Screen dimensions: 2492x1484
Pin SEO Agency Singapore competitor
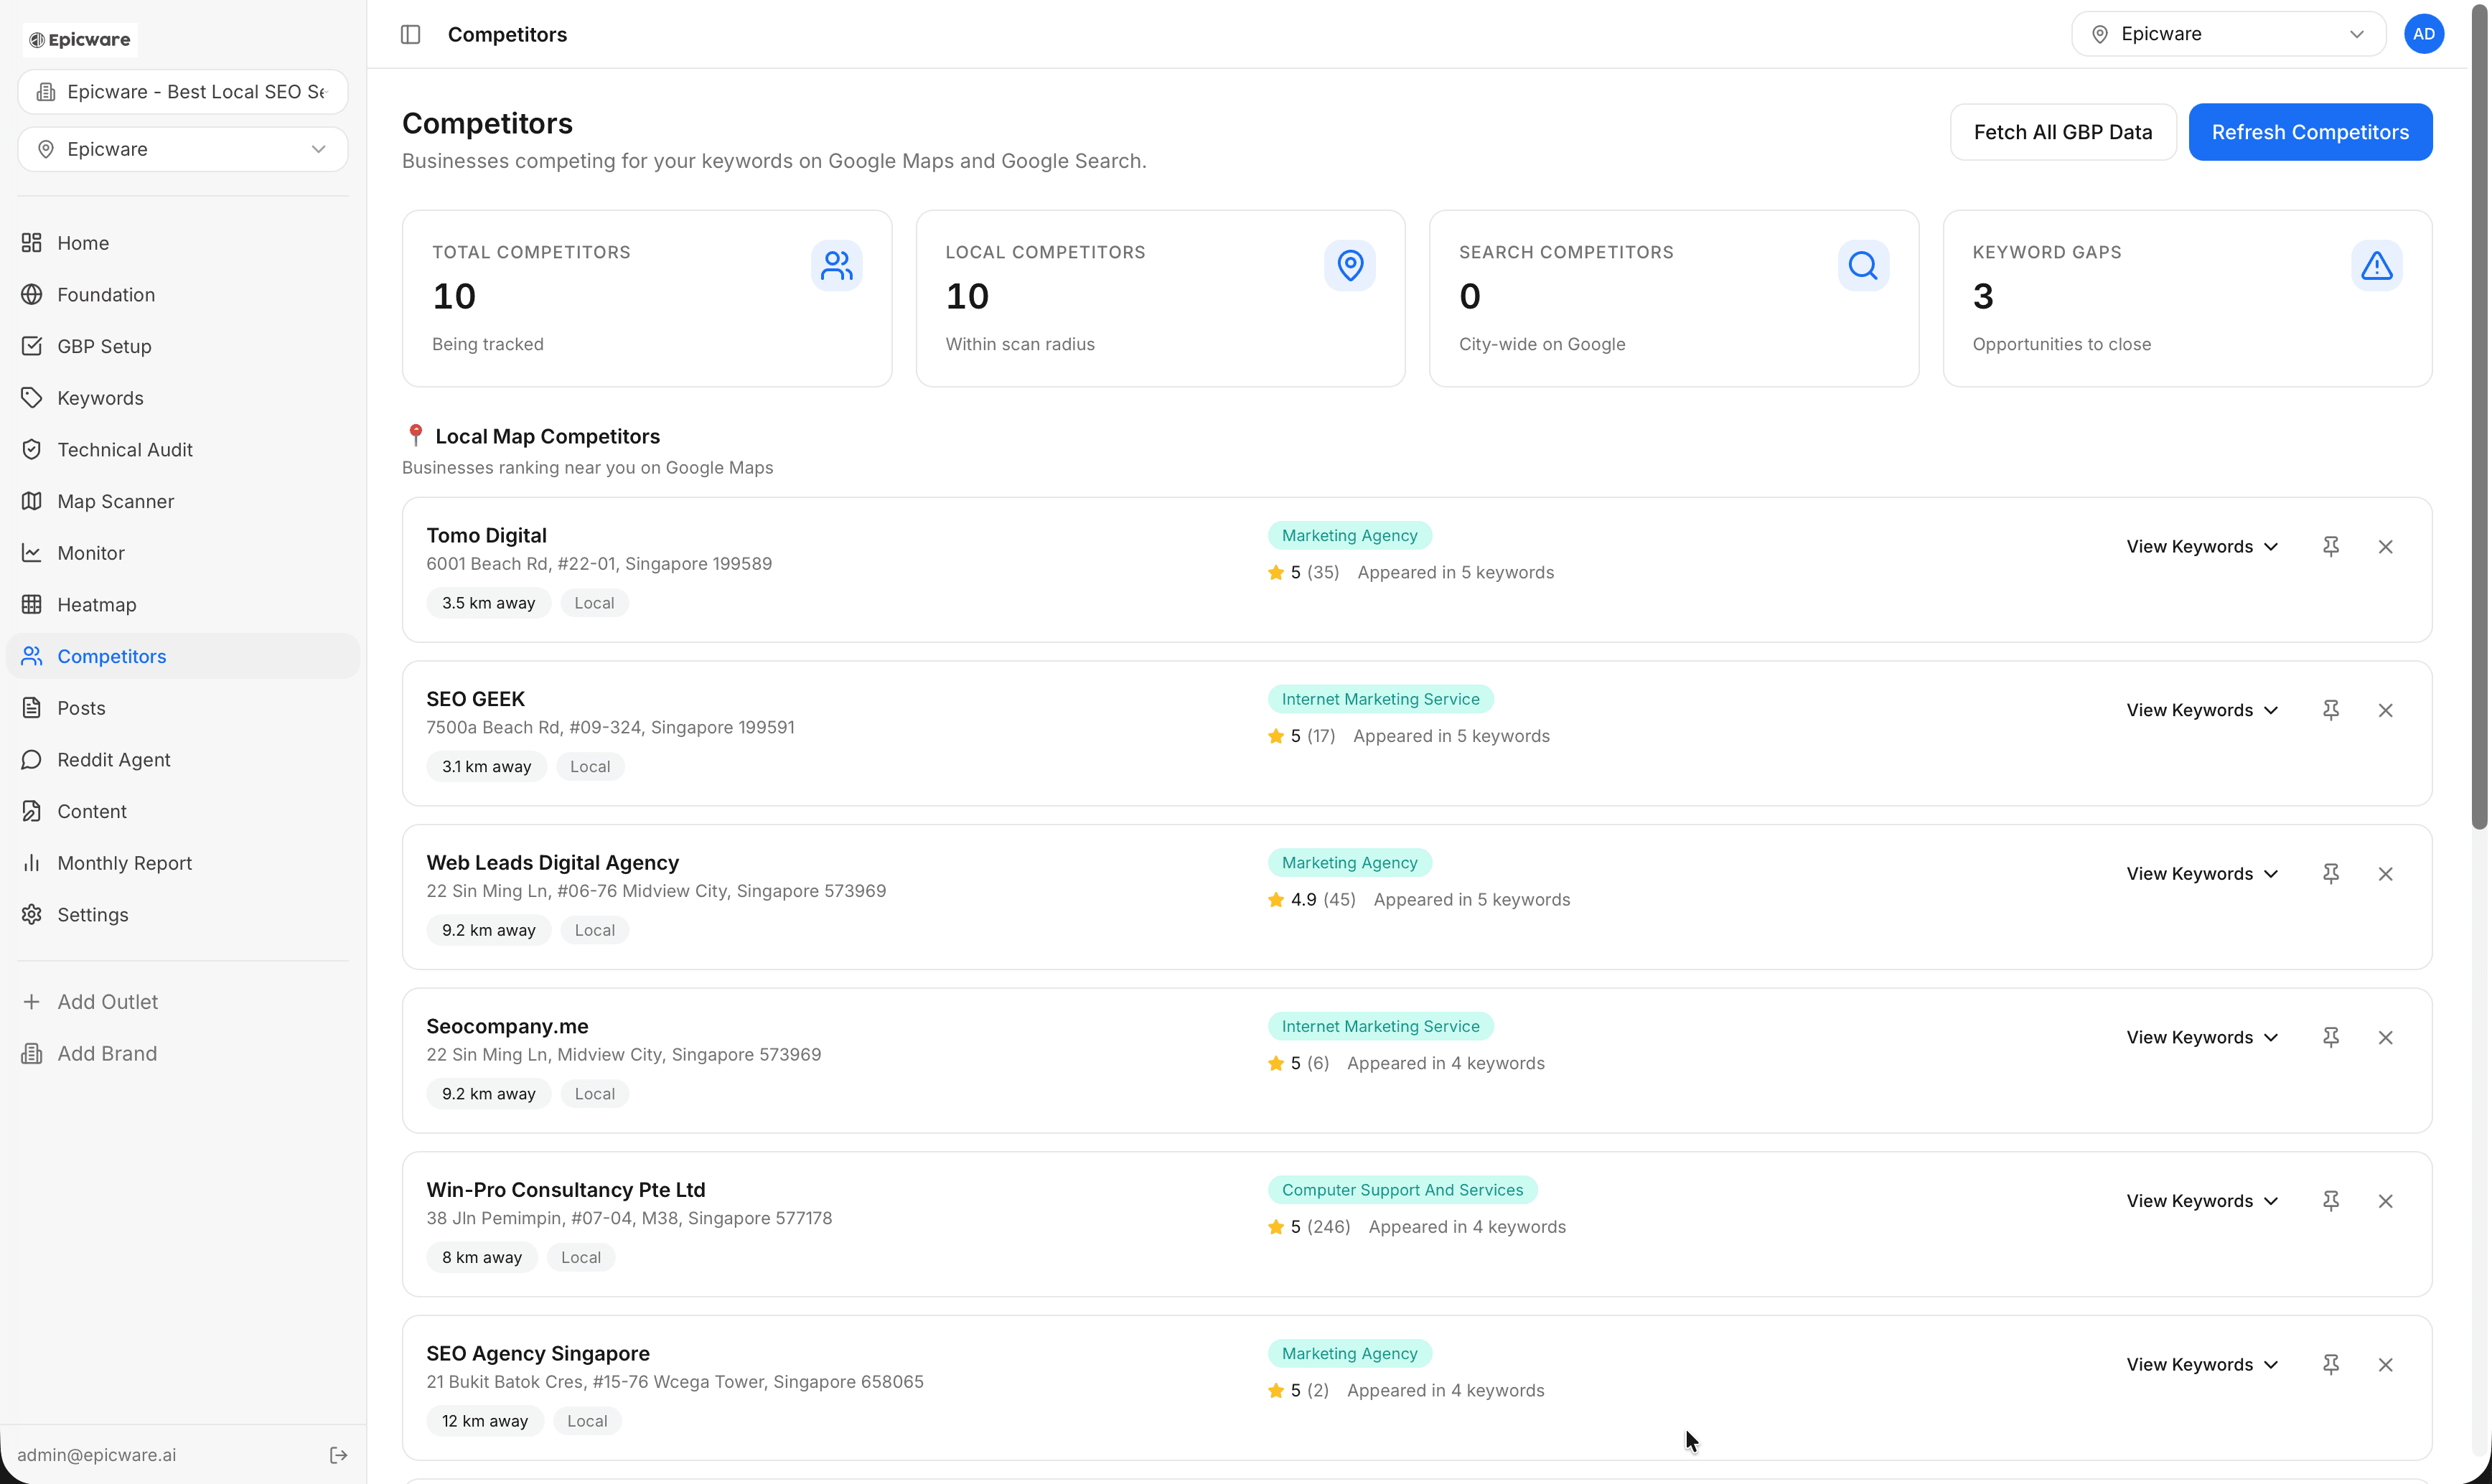point(2330,1364)
